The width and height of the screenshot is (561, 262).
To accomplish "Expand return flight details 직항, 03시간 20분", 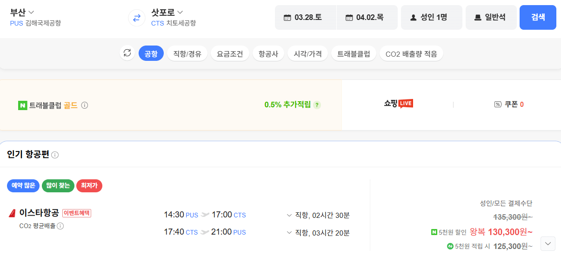I will pyautogui.click(x=318, y=232).
